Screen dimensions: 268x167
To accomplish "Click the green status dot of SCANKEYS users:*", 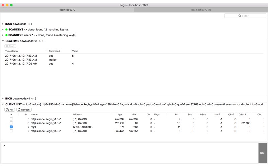I will click(6, 35).
